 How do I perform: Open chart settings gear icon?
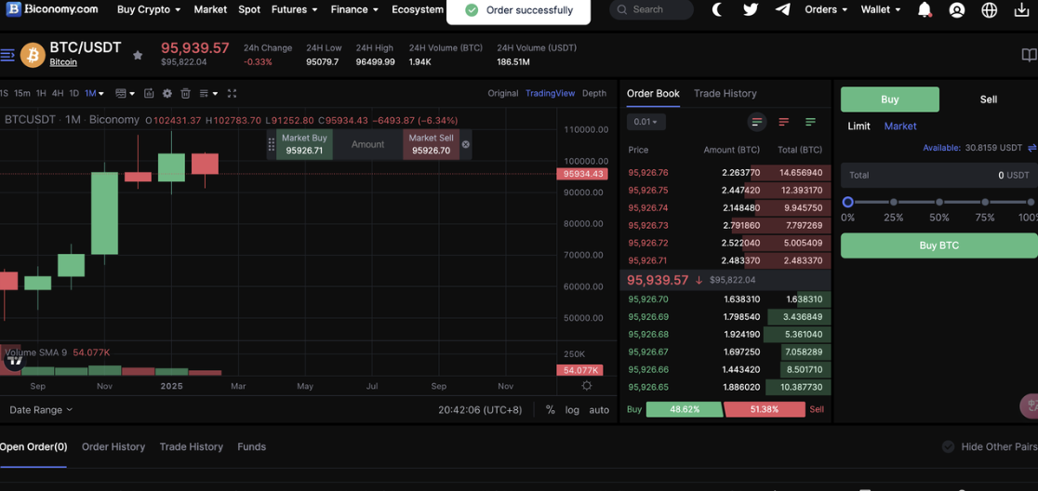pos(167,93)
